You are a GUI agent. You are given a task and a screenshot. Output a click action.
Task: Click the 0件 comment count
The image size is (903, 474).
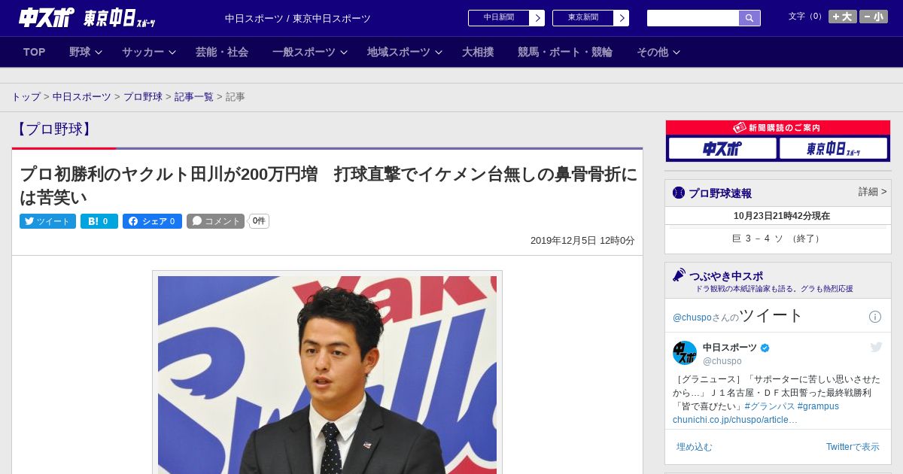tap(259, 221)
